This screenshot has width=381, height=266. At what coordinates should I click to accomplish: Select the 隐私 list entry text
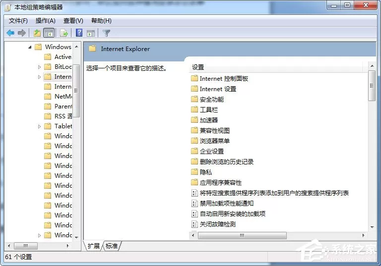pyautogui.click(x=206, y=172)
